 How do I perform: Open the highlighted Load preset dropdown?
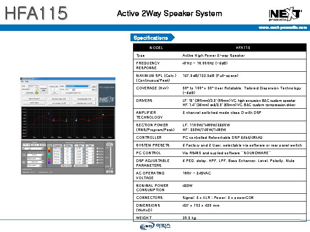coord(78,86)
